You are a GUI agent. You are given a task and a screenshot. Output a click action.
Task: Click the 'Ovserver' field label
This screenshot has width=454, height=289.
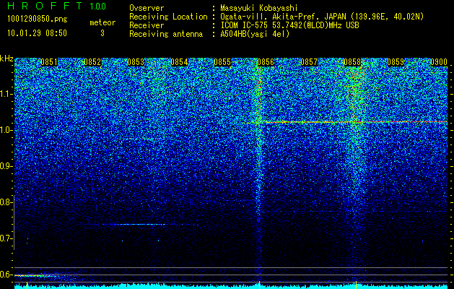click(x=147, y=8)
